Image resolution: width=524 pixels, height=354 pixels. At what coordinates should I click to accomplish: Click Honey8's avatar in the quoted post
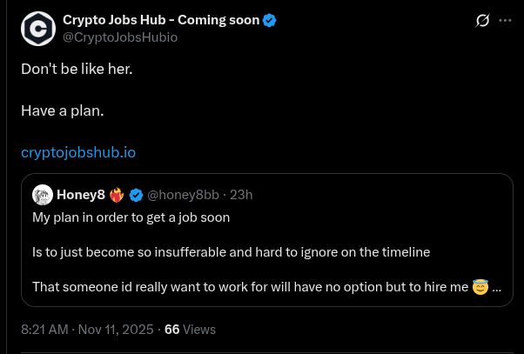[x=42, y=193]
